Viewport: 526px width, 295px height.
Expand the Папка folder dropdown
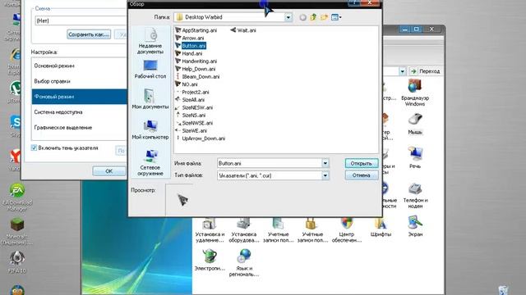click(x=288, y=17)
